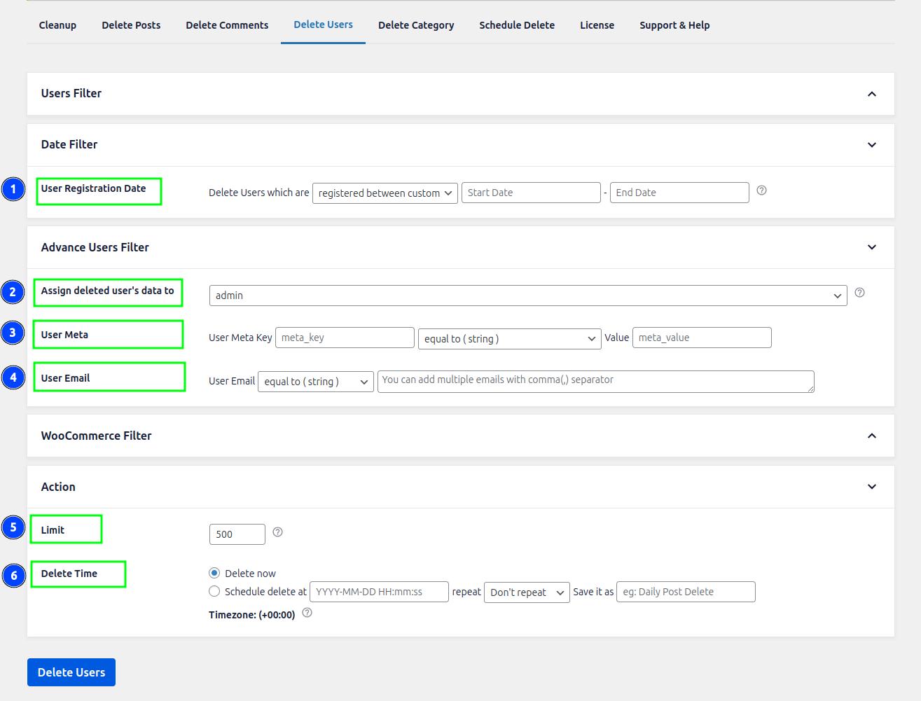Click the Start Date input field
Image resolution: width=921 pixels, height=701 pixels.
pos(530,193)
